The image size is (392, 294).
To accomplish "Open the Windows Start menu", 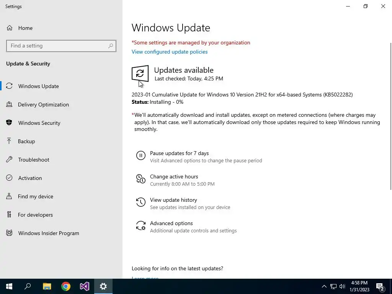I will 9,286.
